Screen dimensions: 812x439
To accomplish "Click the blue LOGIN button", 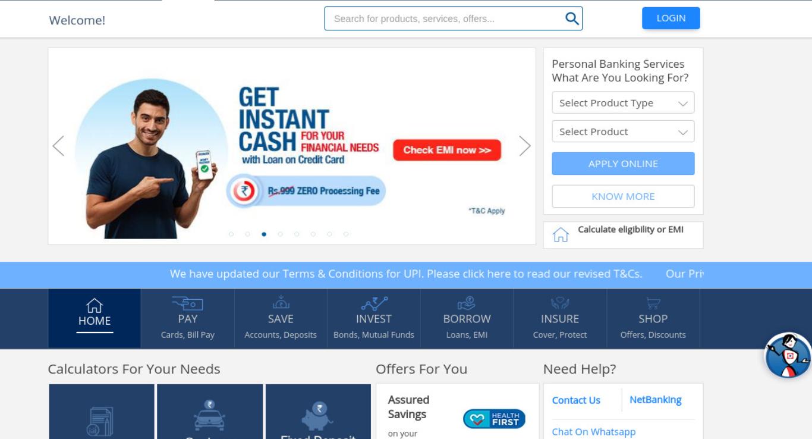I will click(671, 18).
